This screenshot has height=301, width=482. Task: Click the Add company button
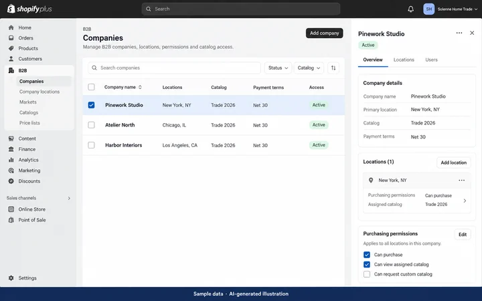(x=324, y=33)
